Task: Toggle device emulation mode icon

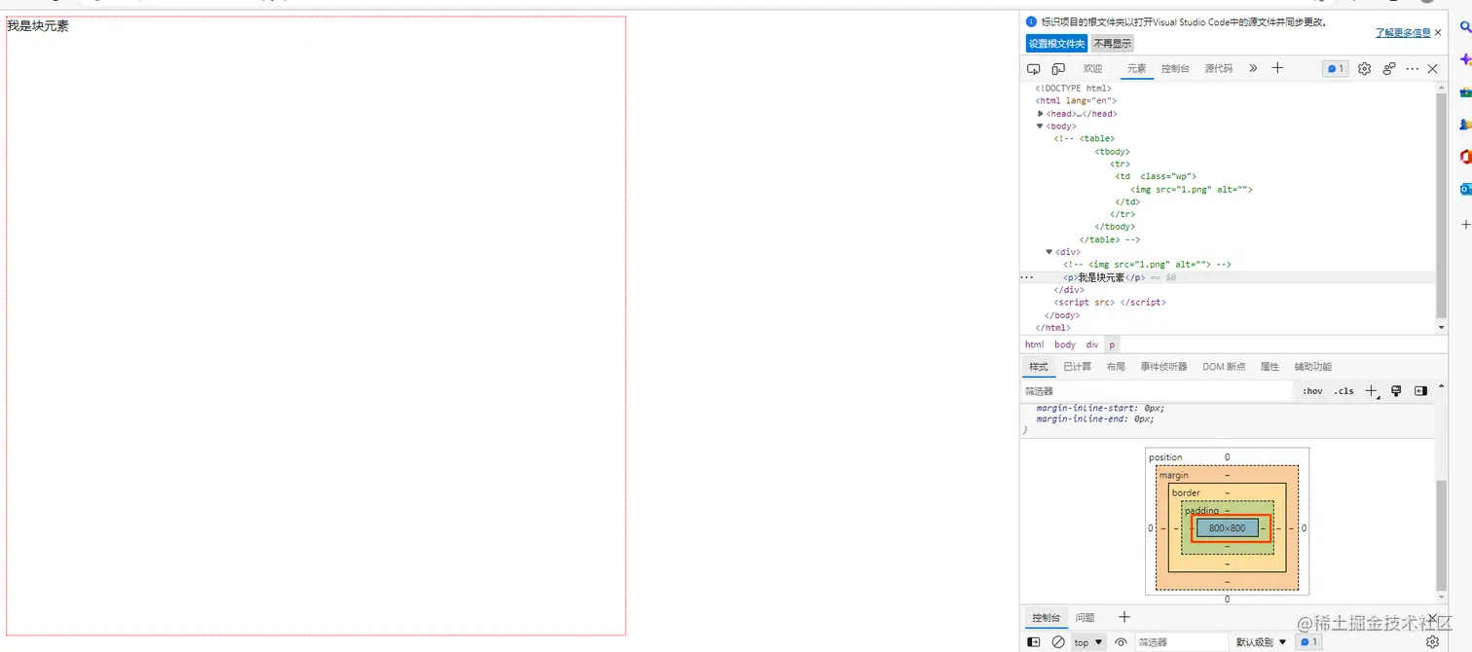Action: point(1058,69)
